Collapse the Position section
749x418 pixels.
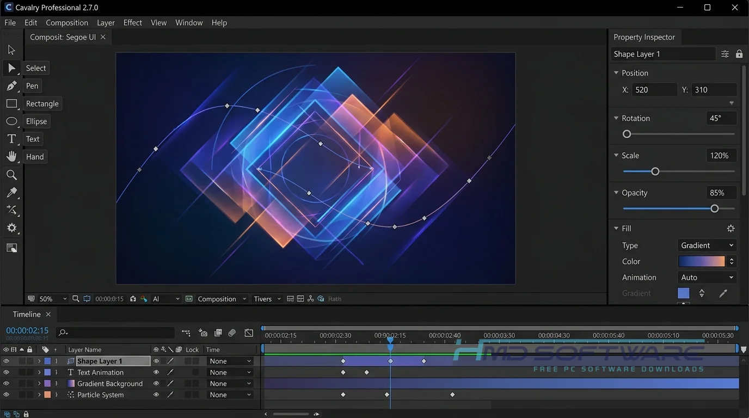click(616, 73)
